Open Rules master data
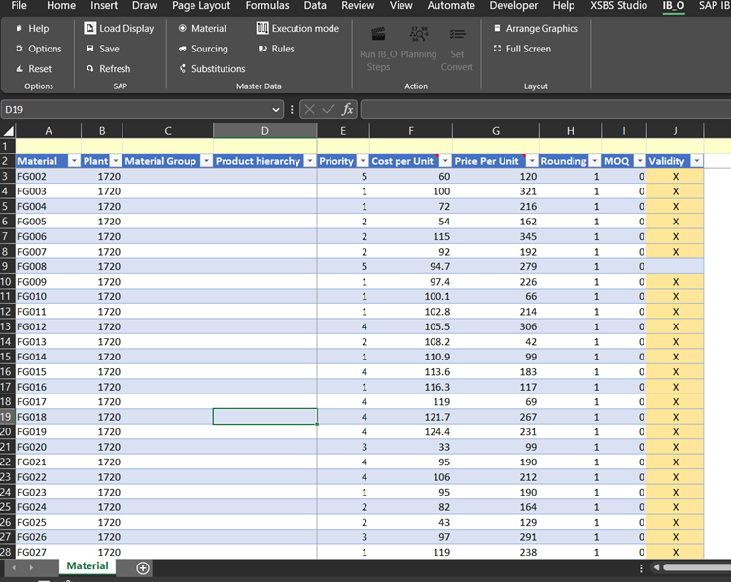 click(x=276, y=49)
